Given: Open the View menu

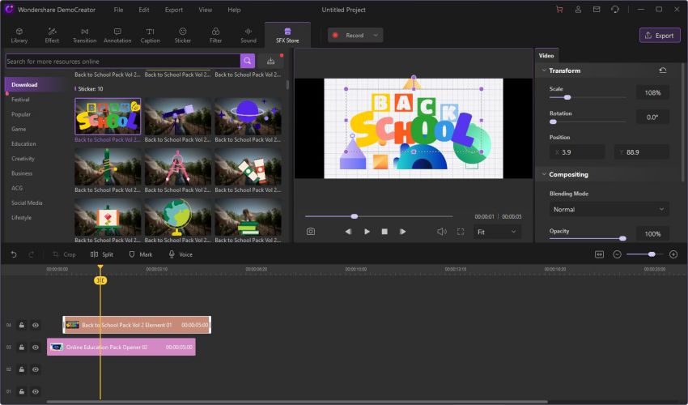Looking at the screenshot, I should tap(205, 10).
